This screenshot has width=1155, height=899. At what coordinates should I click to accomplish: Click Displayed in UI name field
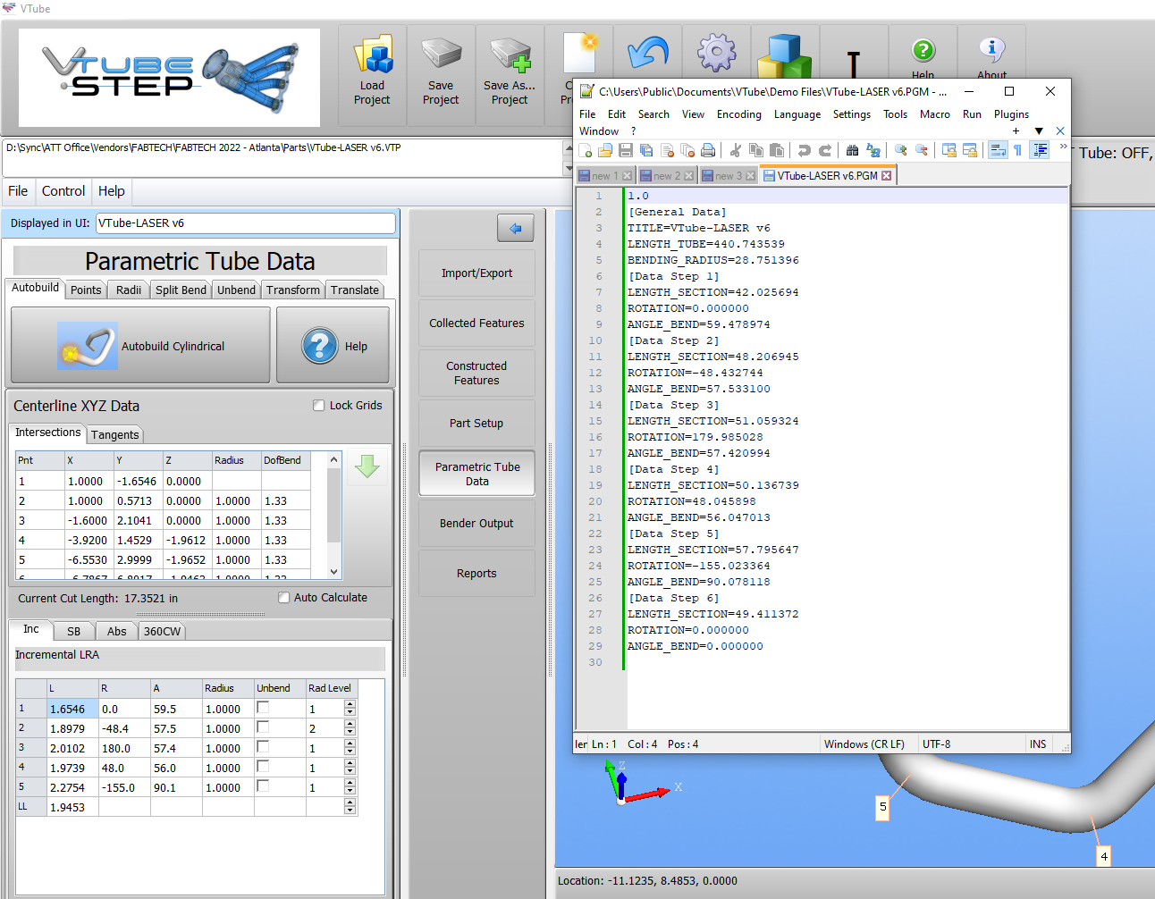pos(245,223)
